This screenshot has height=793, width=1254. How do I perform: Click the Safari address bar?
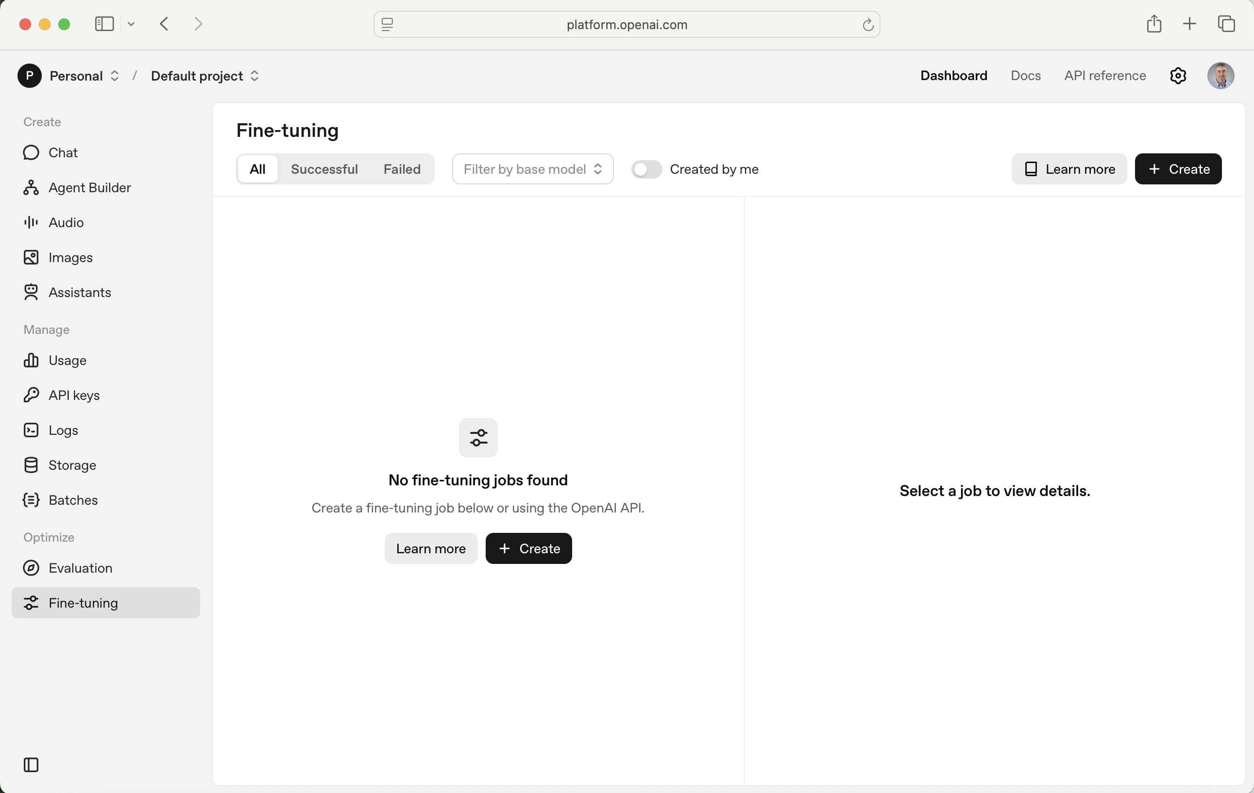click(627, 24)
